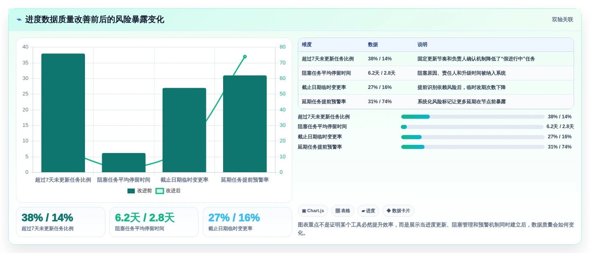Image resolution: width=590 pixels, height=253 pixels.
Task: Click the lightning icon beside the title
Action: click(x=19, y=20)
